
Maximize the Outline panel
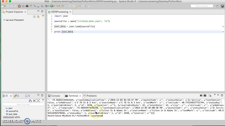coord(42,95)
